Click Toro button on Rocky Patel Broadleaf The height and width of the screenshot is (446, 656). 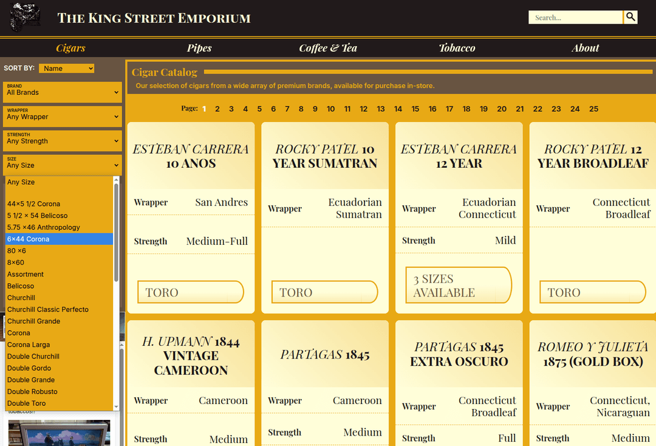click(x=593, y=292)
